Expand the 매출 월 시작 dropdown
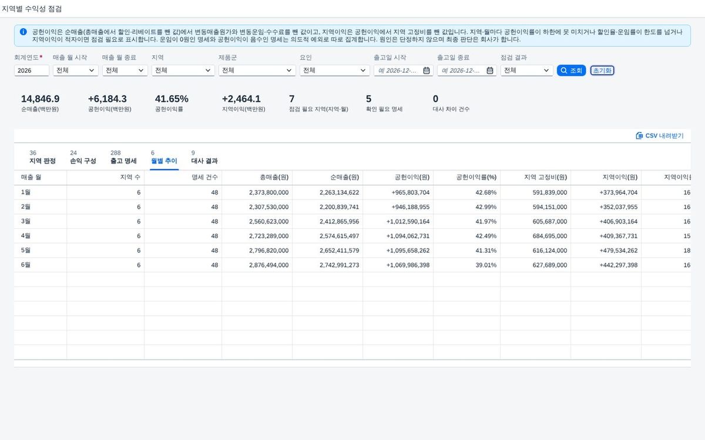Viewport: 705px width, 440px height. click(75, 70)
